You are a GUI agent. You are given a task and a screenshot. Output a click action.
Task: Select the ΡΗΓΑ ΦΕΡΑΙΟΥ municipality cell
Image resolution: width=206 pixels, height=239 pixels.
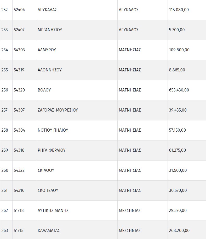point(51,150)
